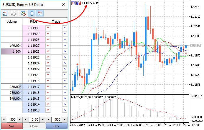Image resolution: width=204 pixels, height=130 pixels.
Task: Select the 649.00K volume cell
Action: pos(11,99)
